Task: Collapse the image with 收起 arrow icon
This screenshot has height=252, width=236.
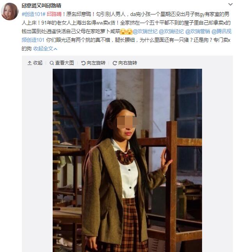Action: tap(30, 63)
